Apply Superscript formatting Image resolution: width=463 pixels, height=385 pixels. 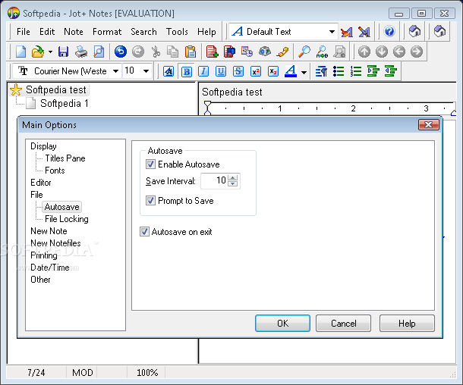(x=256, y=71)
